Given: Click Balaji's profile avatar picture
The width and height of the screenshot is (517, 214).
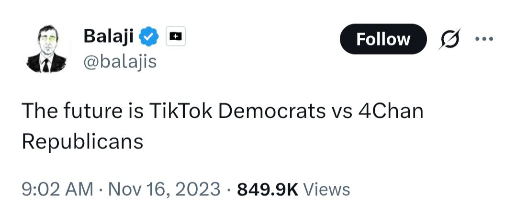Looking at the screenshot, I should tap(47, 49).
